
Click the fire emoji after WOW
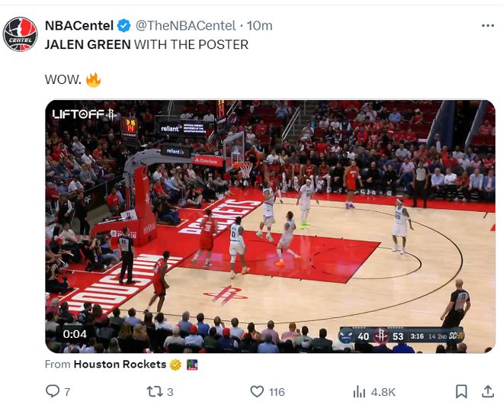pos(93,80)
